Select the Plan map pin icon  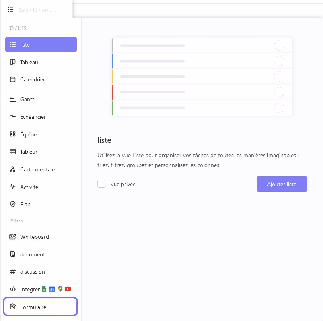point(12,204)
